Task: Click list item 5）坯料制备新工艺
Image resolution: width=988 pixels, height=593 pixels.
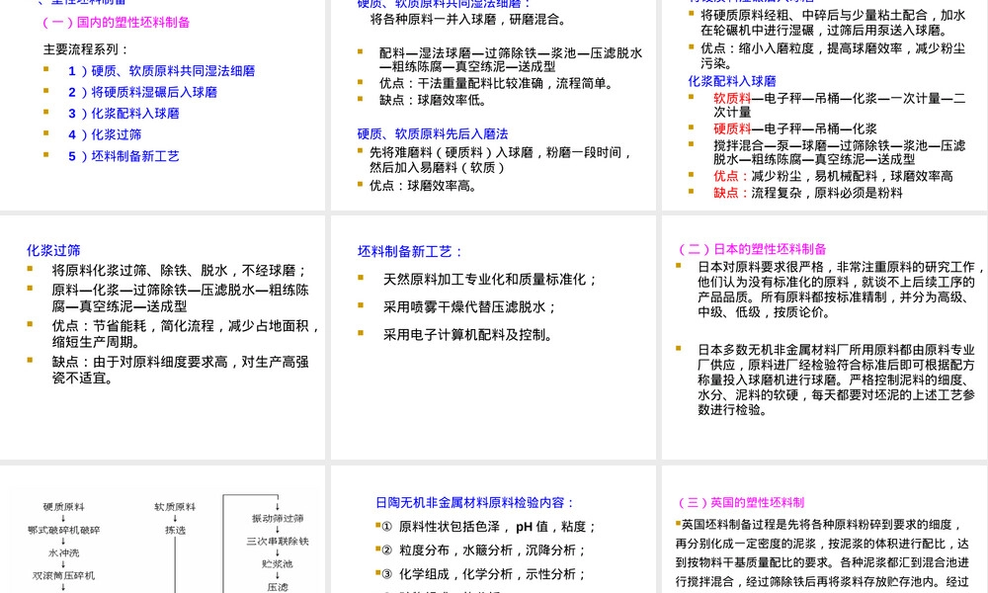Action: pyautogui.click(x=123, y=156)
